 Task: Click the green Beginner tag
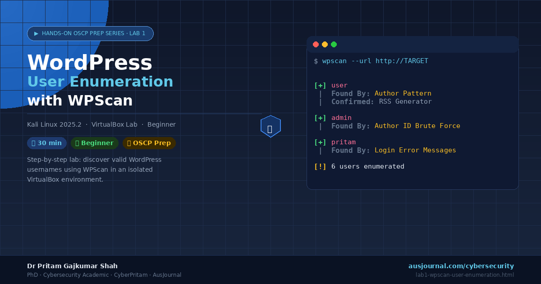click(95, 143)
